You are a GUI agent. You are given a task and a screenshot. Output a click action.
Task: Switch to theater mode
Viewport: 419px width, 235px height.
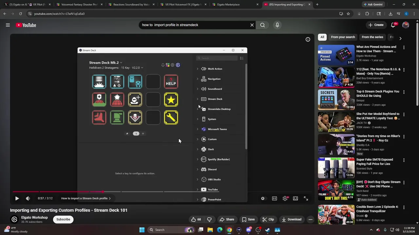[x=295, y=198]
